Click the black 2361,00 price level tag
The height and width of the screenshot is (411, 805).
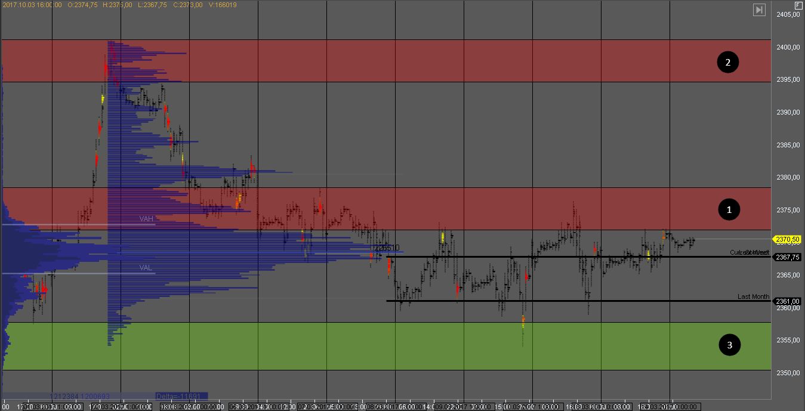coord(788,301)
